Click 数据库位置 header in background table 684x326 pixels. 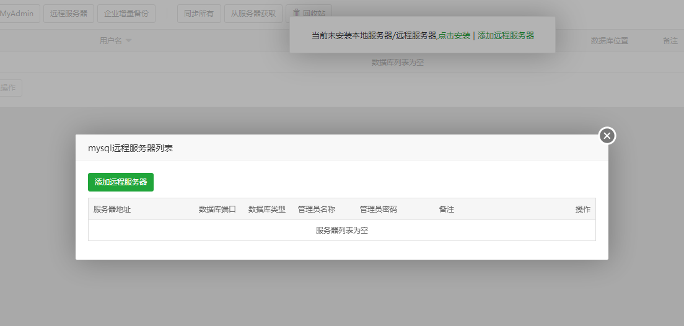click(610, 40)
